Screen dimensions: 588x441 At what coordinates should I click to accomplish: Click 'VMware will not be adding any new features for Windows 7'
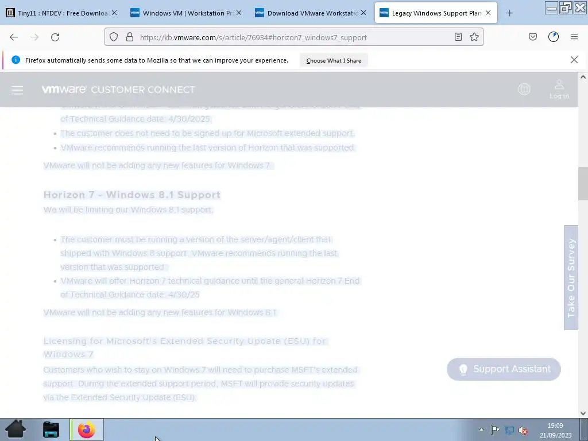click(158, 165)
